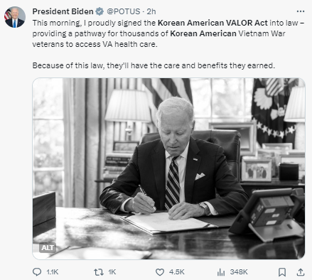
Task: Open the President Biden display name
Action: click(x=63, y=11)
